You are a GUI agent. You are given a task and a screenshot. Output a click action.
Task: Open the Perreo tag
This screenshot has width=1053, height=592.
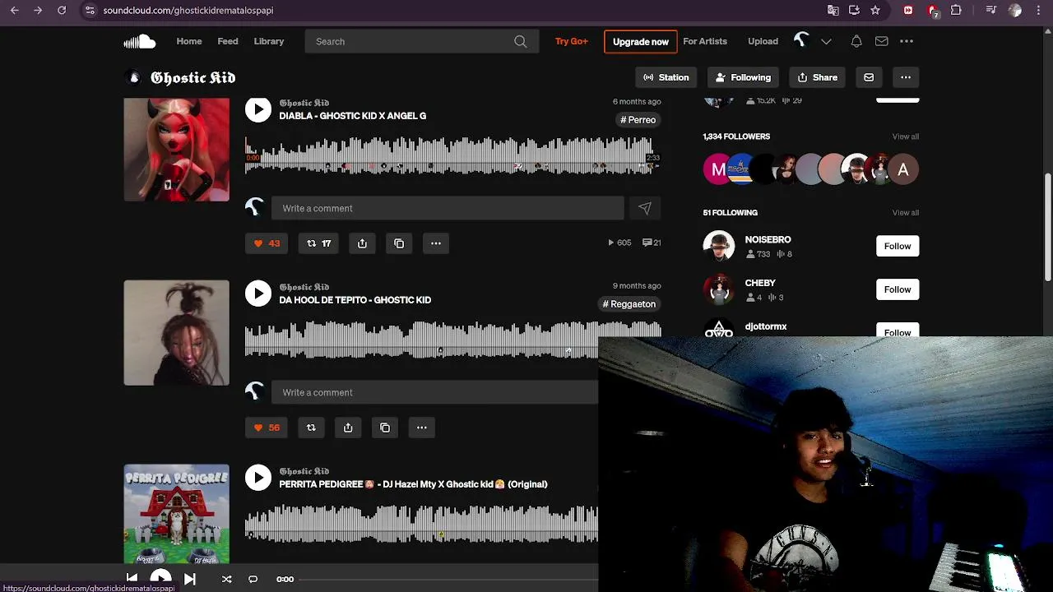[x=638, y=120]
